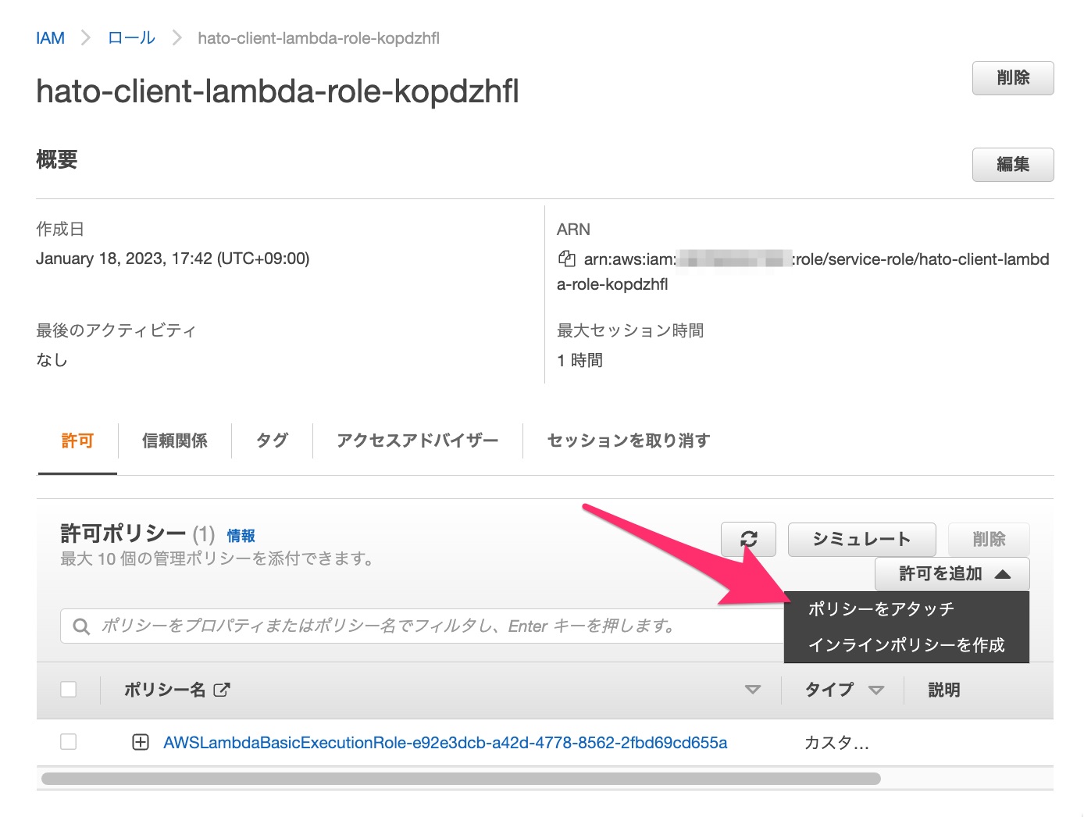Switch to the 信頼関係 tab
1084x817 pixels.
[174, 440]
